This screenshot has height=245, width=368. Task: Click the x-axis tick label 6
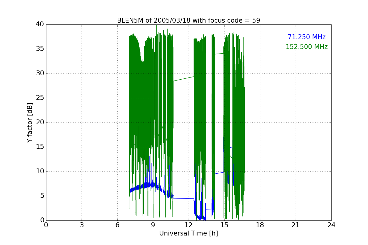[117, 225]
